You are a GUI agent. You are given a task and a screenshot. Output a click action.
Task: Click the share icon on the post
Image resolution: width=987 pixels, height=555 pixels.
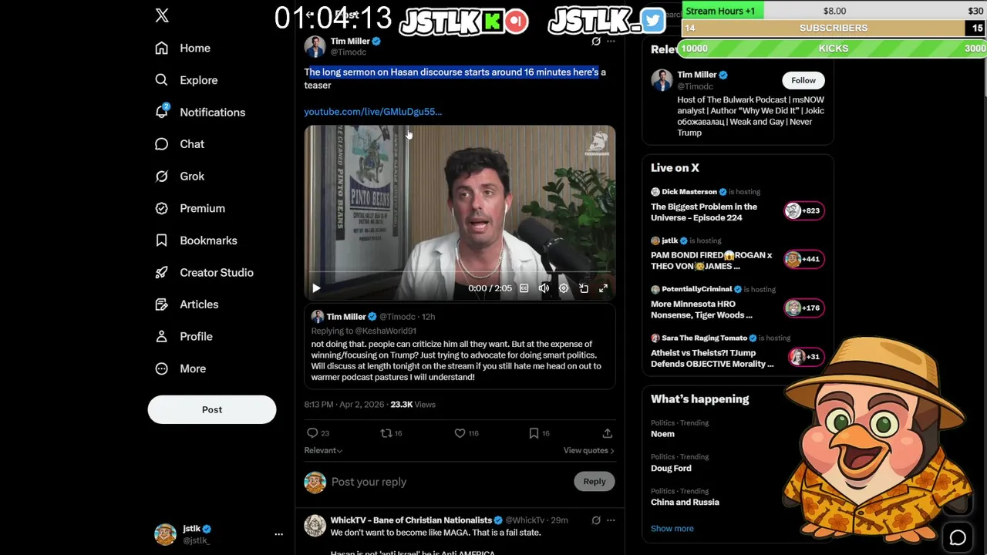(608, 433)
